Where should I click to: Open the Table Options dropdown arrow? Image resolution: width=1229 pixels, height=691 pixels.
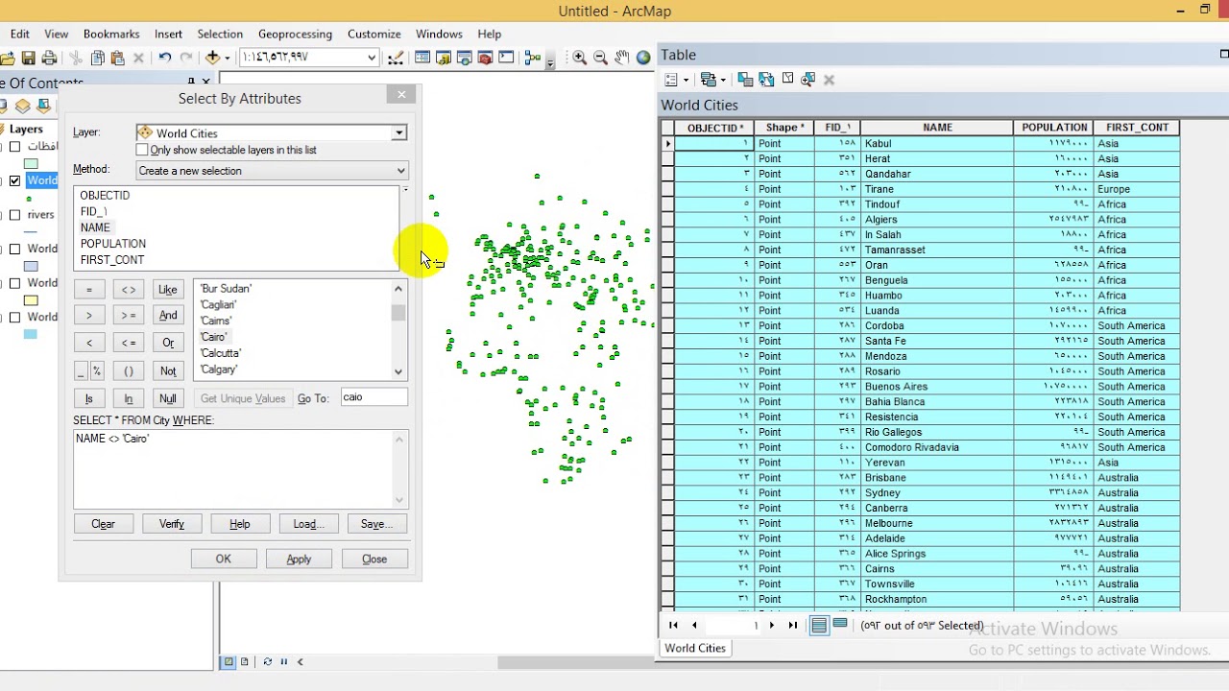point(686,80)
